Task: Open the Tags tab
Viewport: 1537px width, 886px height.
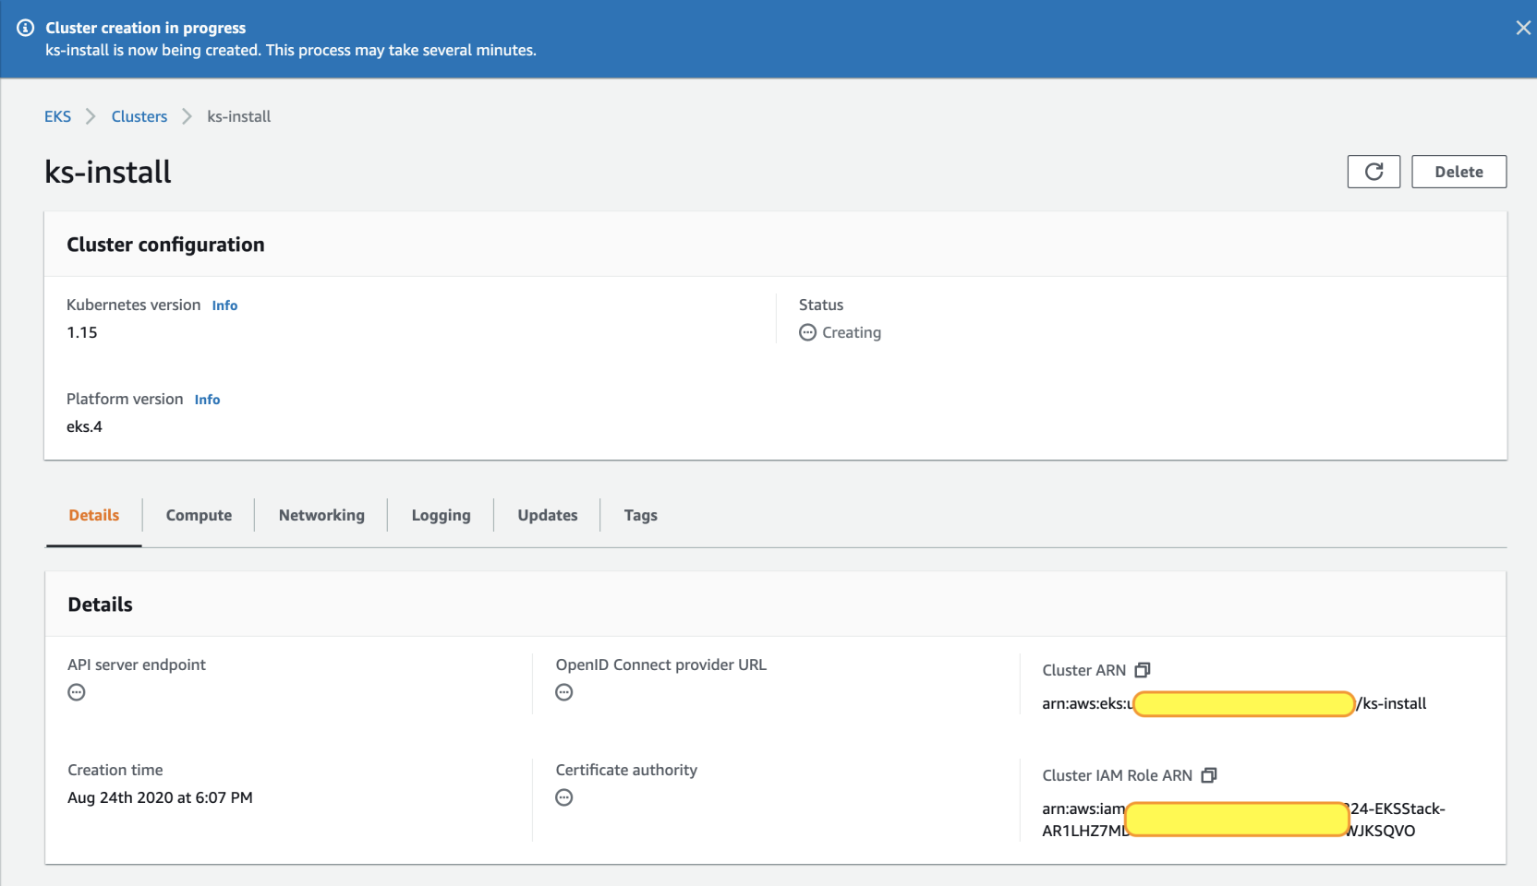Action: 640,515
